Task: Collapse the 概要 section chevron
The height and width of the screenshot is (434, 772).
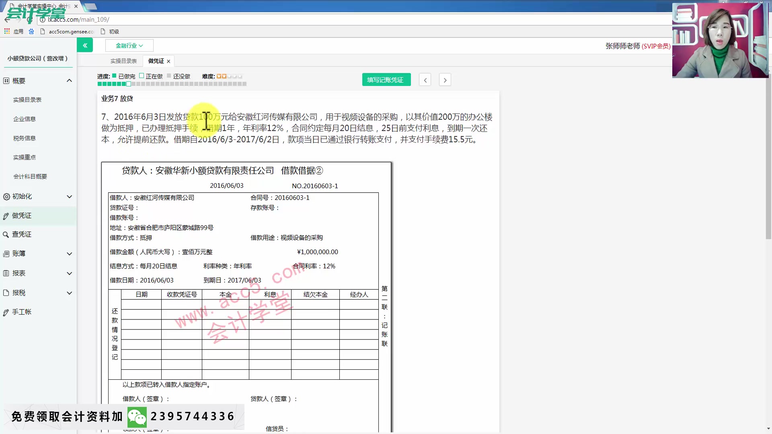Action: (69, 80)
